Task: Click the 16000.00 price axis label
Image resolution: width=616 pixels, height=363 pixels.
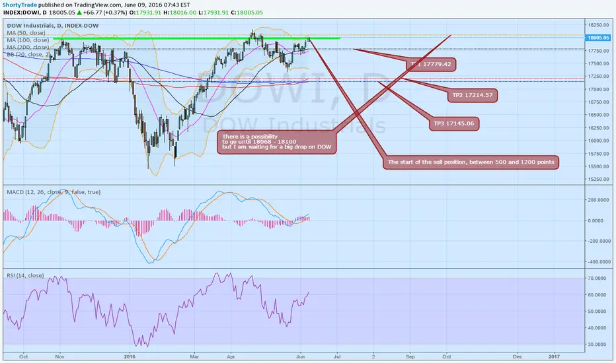Action: click(598, 141)
